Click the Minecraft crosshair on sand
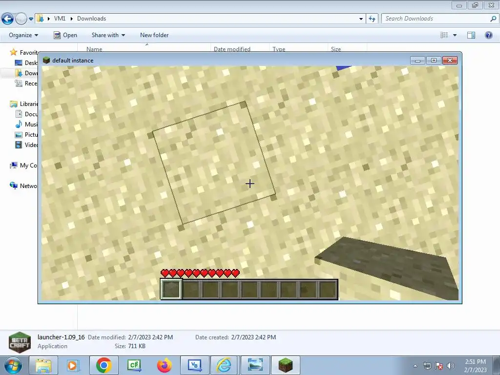500x375 pixels. (x=250, y=184)
